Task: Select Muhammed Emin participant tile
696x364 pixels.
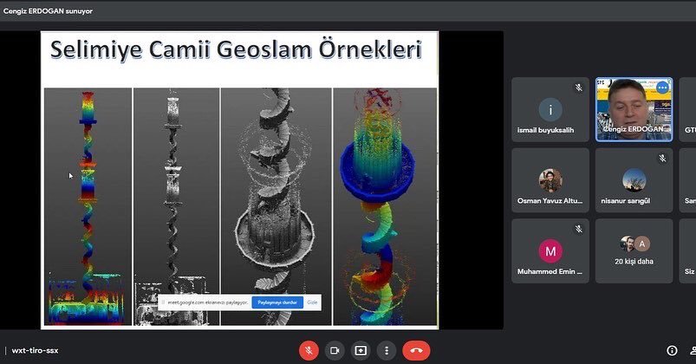Action: [550, 250]
